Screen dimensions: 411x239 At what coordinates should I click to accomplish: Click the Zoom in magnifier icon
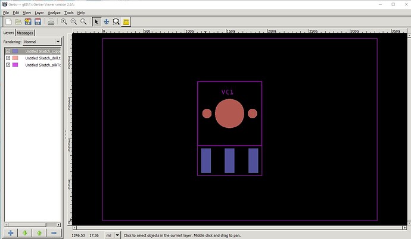pyautogui.click(x=64, y=21)
